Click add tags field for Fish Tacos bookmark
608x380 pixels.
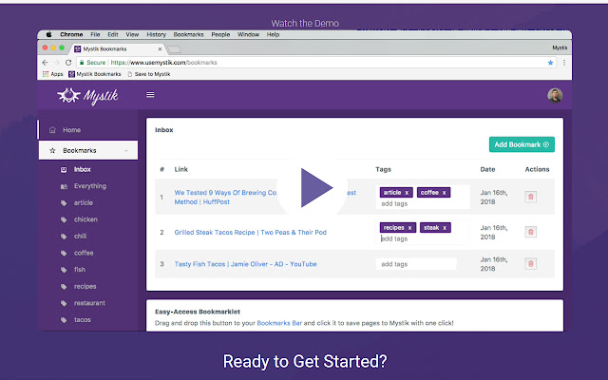click(416, 264)
